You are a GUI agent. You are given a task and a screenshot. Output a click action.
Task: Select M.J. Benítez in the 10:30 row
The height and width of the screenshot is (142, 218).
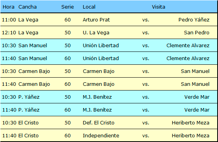(97, 97)
